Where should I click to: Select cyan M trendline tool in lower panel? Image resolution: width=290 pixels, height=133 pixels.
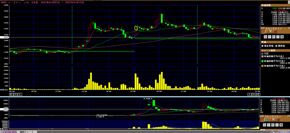pos(266,120)
